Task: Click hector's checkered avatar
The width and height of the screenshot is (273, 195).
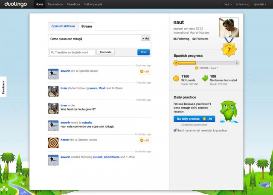Action: click(53, 143)
